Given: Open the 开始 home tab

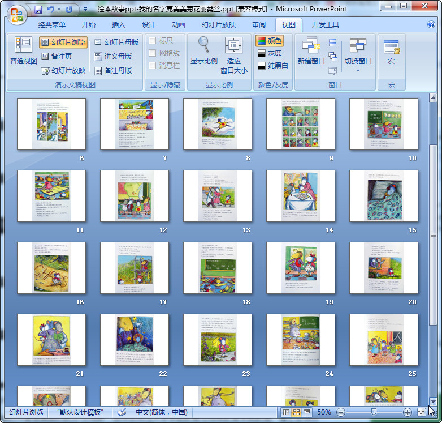Looking at the screenshot, I should coord(89,25).
